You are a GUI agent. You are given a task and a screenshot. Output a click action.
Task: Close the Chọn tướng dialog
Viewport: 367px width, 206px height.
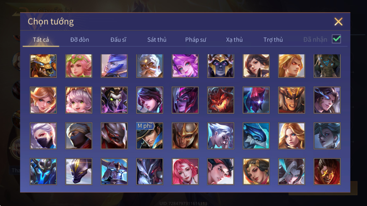pos(338,22)
